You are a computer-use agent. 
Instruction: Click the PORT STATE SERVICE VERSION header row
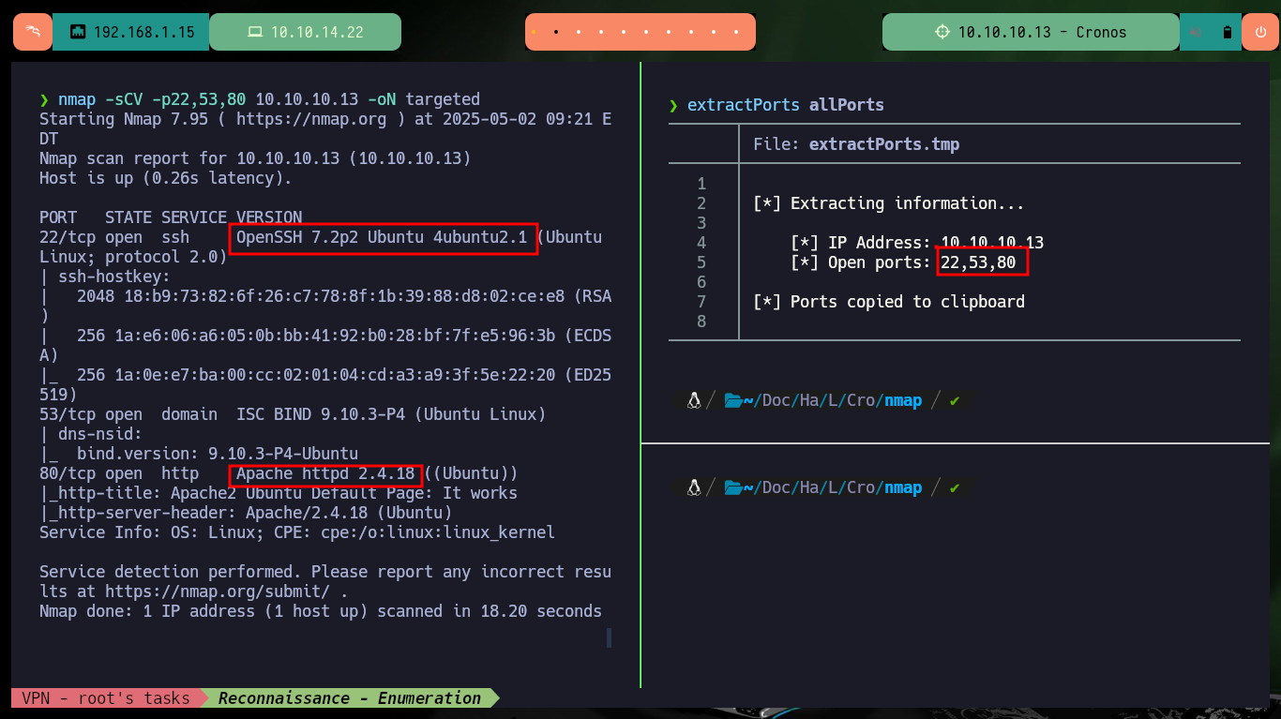pos(171,217)
